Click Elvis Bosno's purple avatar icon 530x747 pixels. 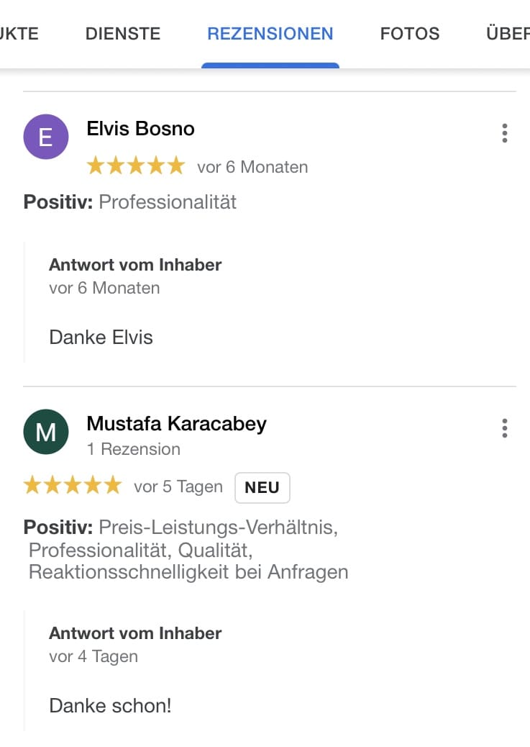tap(46, 137)
